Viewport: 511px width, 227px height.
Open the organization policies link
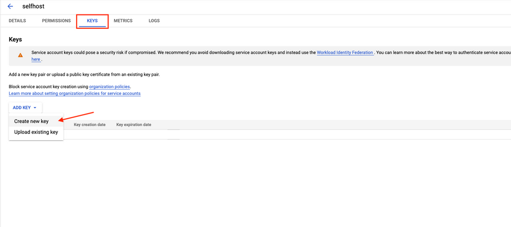pyautogui.click(x=110, y=86)
